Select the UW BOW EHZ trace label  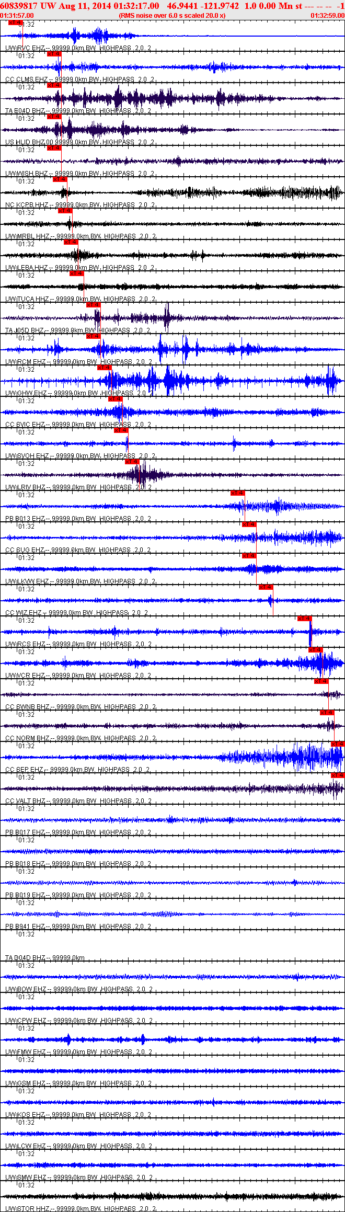[79, 989]
